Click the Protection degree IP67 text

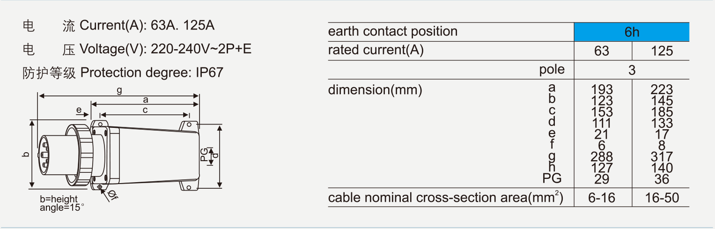[x=152, y=73]
